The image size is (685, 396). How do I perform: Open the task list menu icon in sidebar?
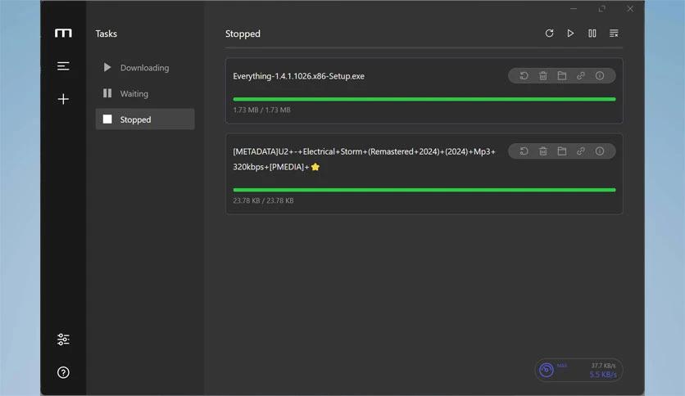63,66
